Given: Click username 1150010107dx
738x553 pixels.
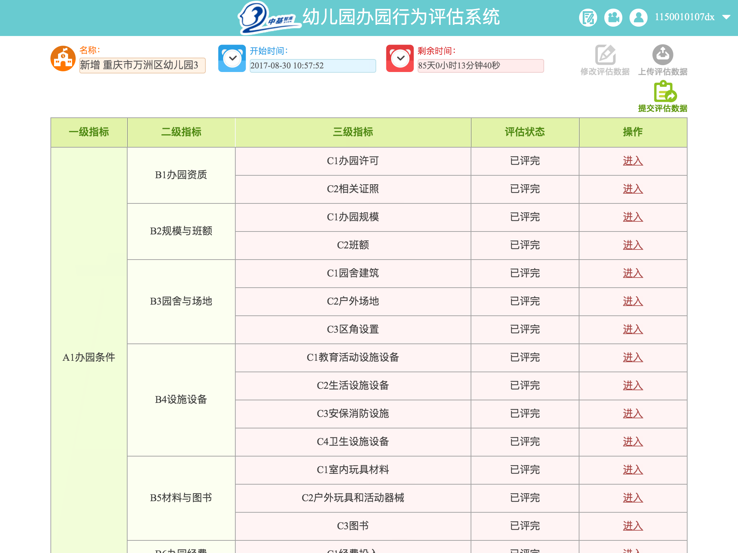Looking at the screenshot, I should click(684, 17).
